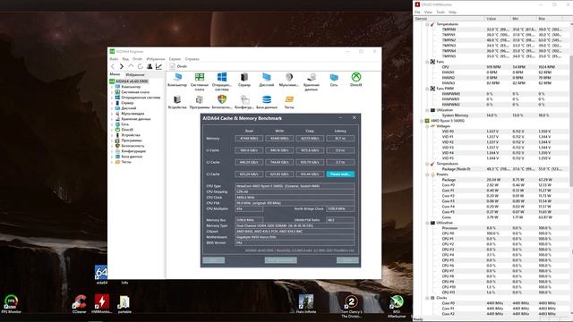Viewport: 573px width, 322px height.
Task: Open the Tools menu in HWMonitor
Action: (x=440, y=12)
